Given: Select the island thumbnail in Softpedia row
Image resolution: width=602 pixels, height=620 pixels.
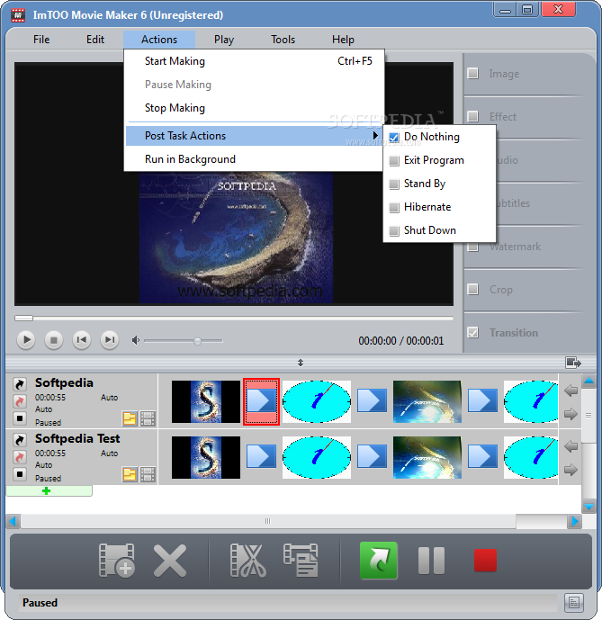Looking at the screenshot, I should 427,401.
